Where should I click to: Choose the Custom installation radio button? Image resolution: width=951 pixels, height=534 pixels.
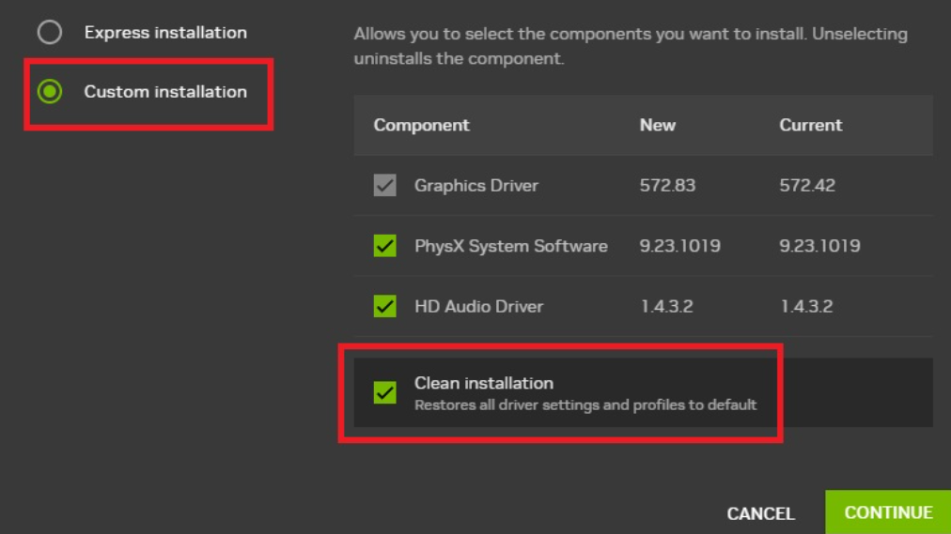tap(49, 92)
